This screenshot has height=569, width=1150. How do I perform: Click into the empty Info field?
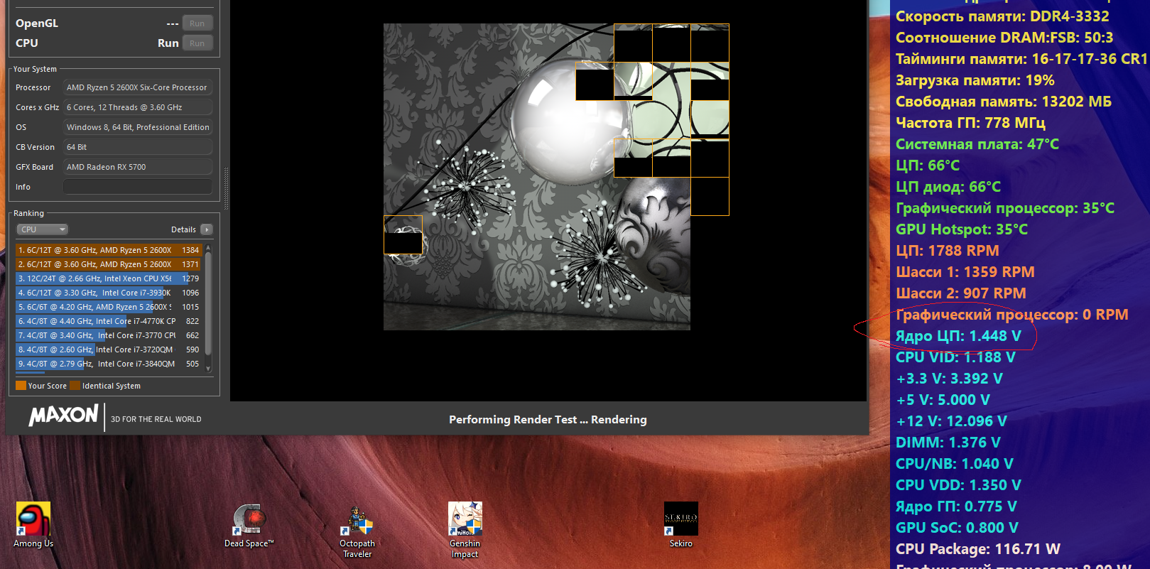click(138, 187)
